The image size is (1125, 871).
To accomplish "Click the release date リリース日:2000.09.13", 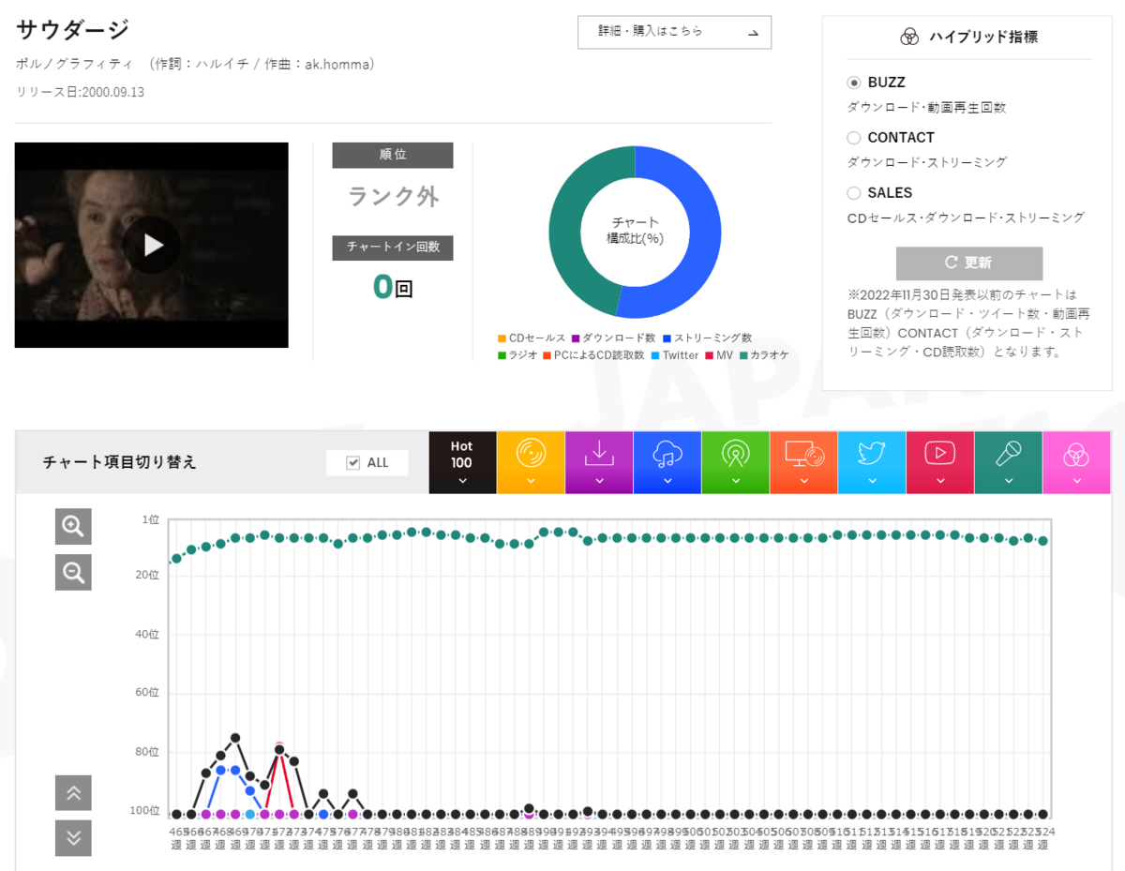I will tap(80, 93).
